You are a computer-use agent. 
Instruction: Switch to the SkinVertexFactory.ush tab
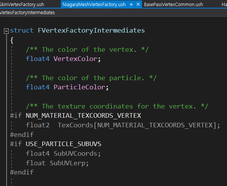click(x=22, y=4)
